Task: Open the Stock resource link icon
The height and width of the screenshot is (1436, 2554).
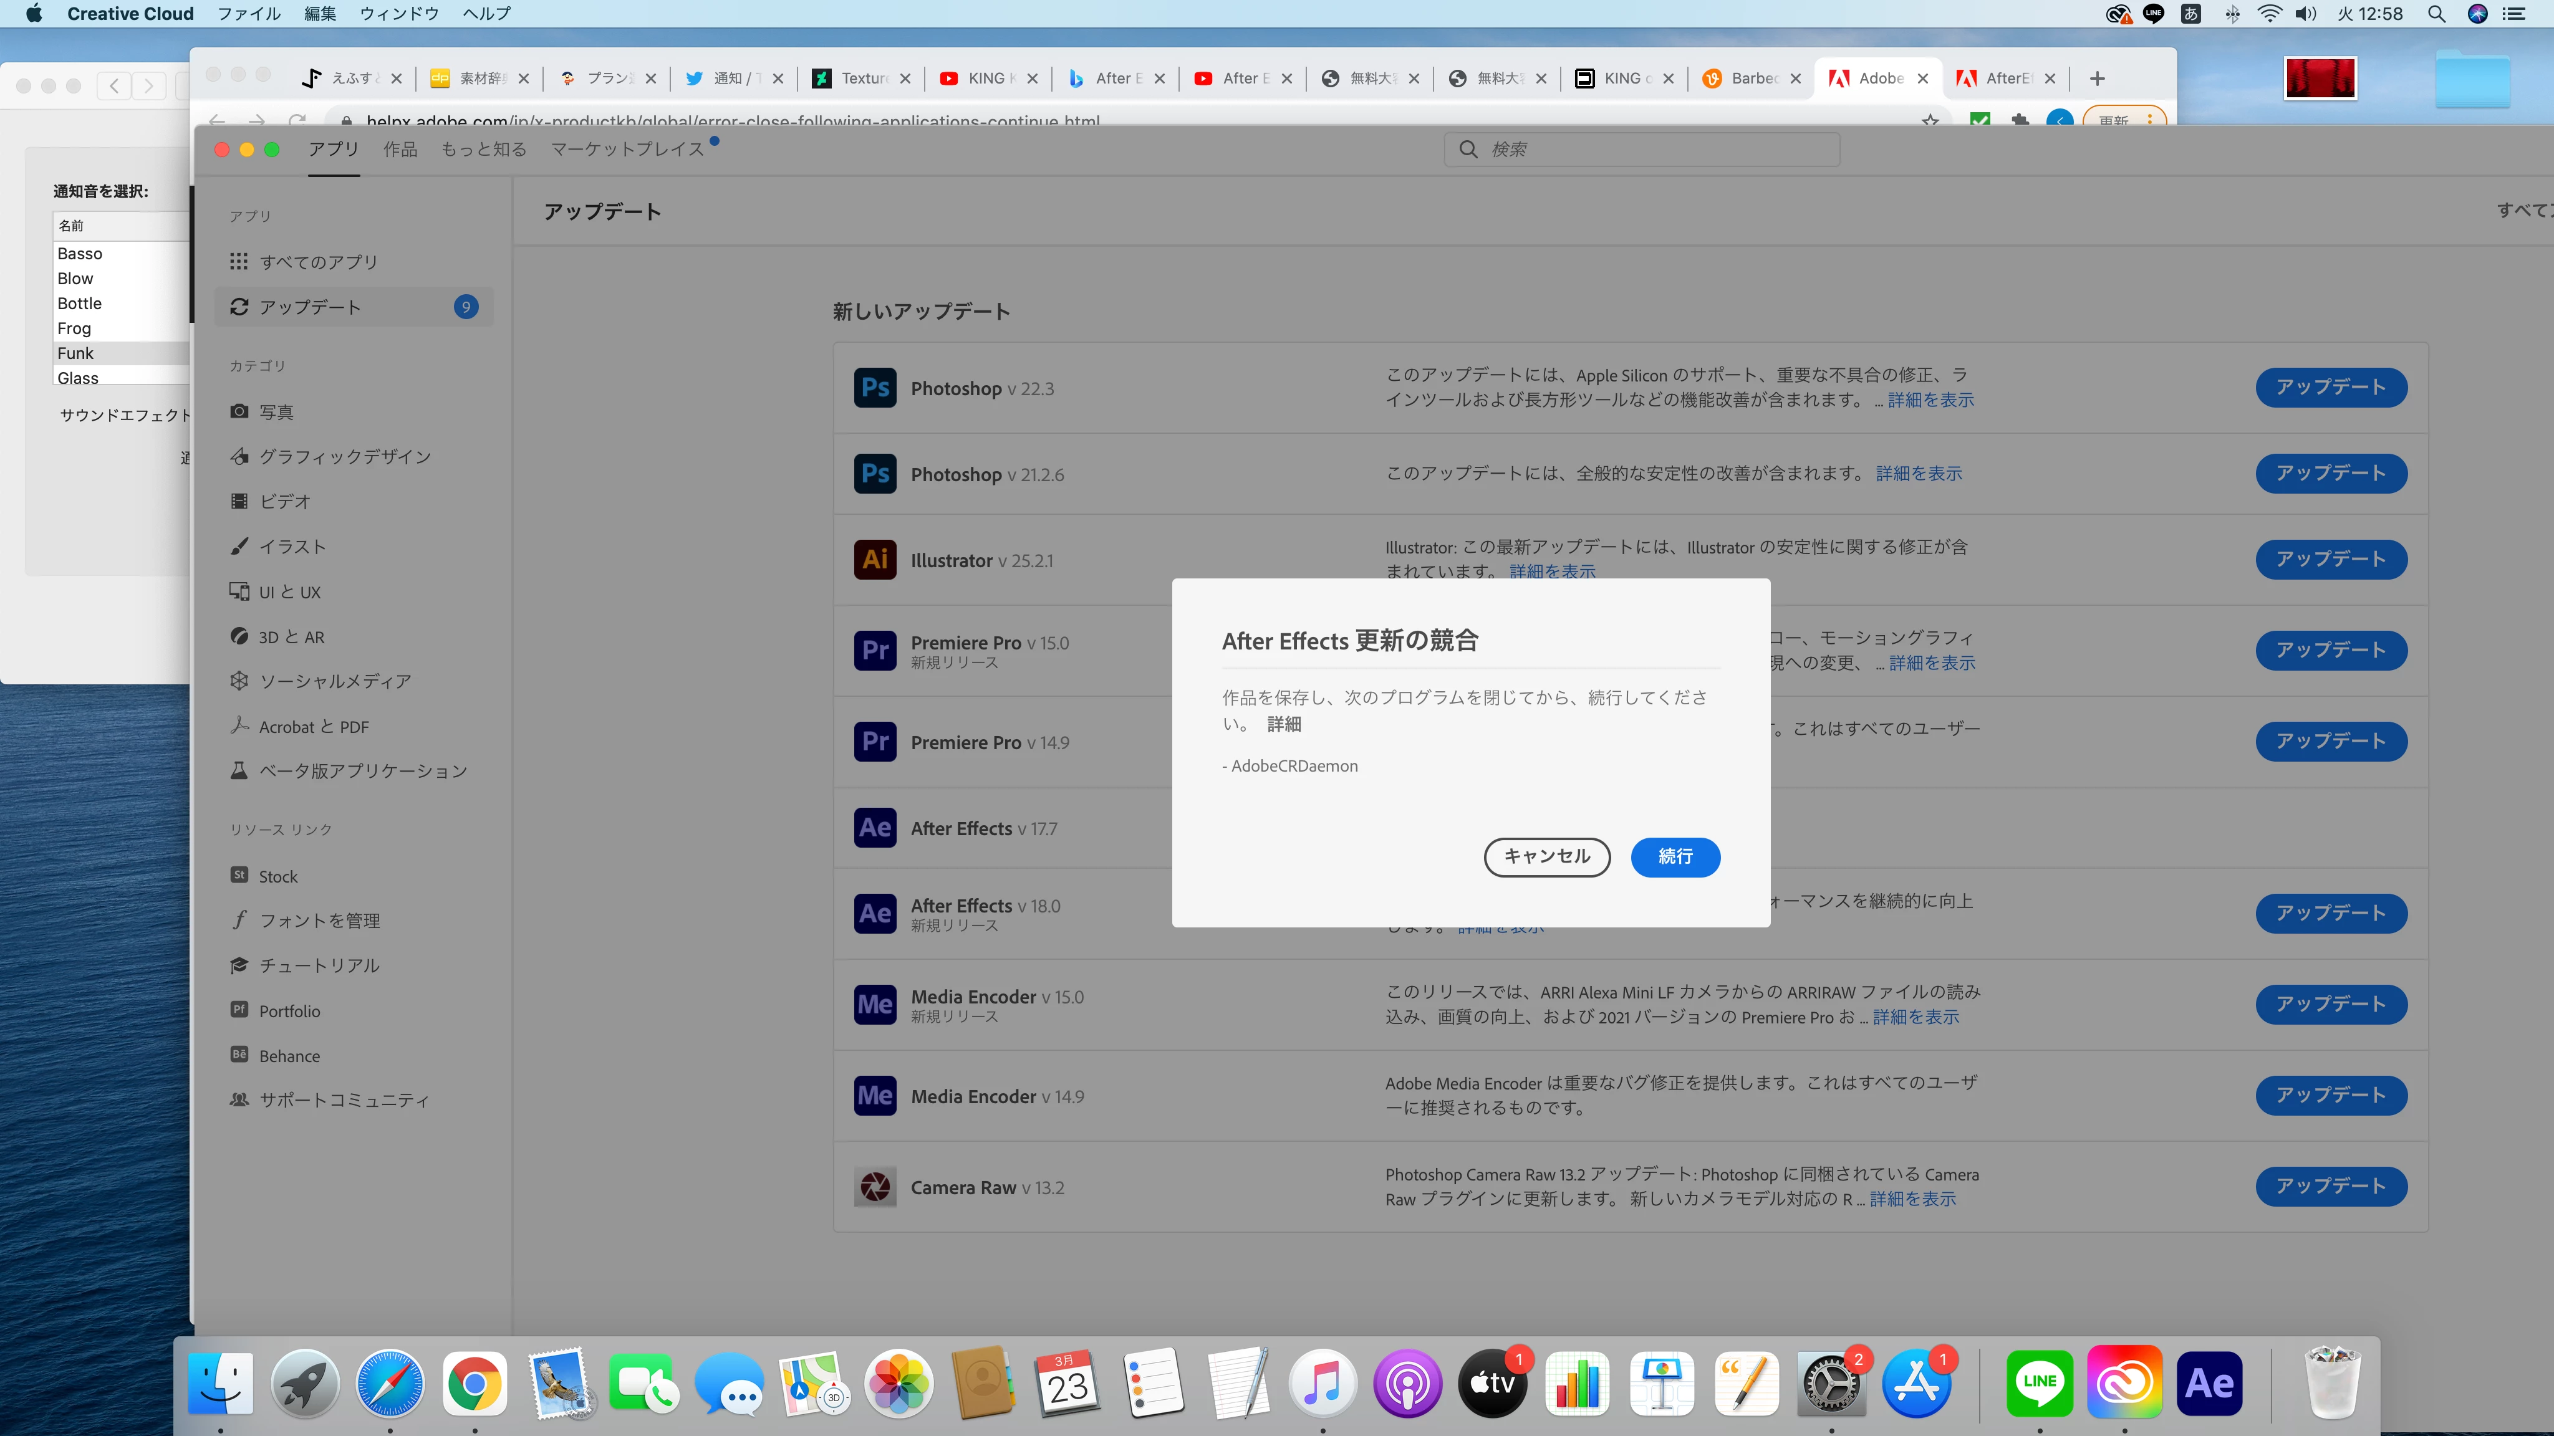Action: pyautogui.click(x=239, y=875)
